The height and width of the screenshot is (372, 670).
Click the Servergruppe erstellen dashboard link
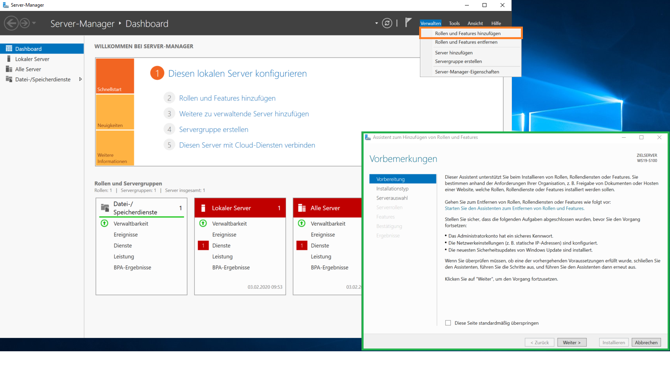[214, 129]
